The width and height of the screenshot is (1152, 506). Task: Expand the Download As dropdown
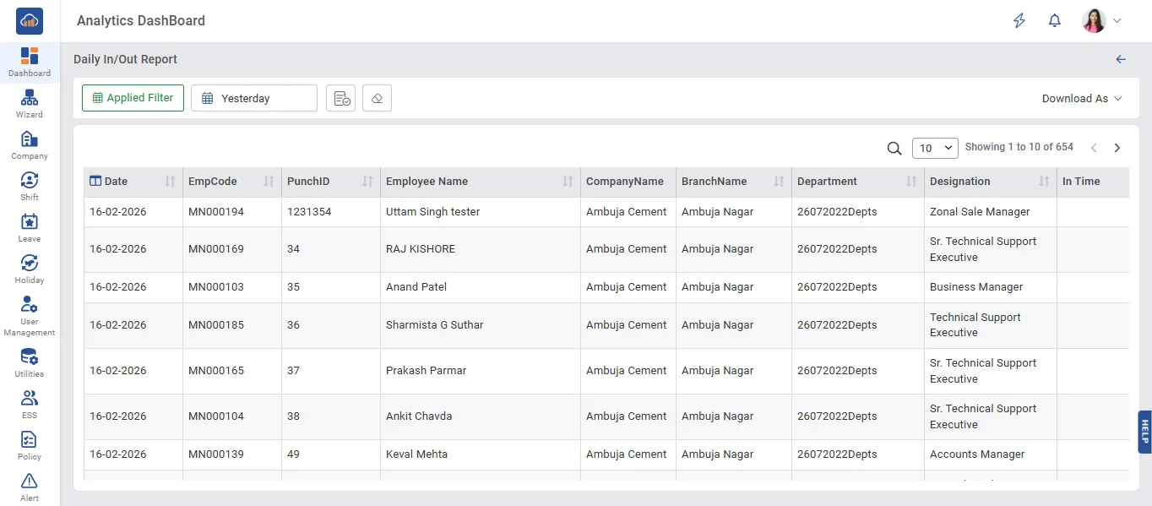pos(1082,98)
